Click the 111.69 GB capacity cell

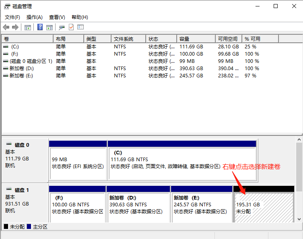(x=191, y=47)
